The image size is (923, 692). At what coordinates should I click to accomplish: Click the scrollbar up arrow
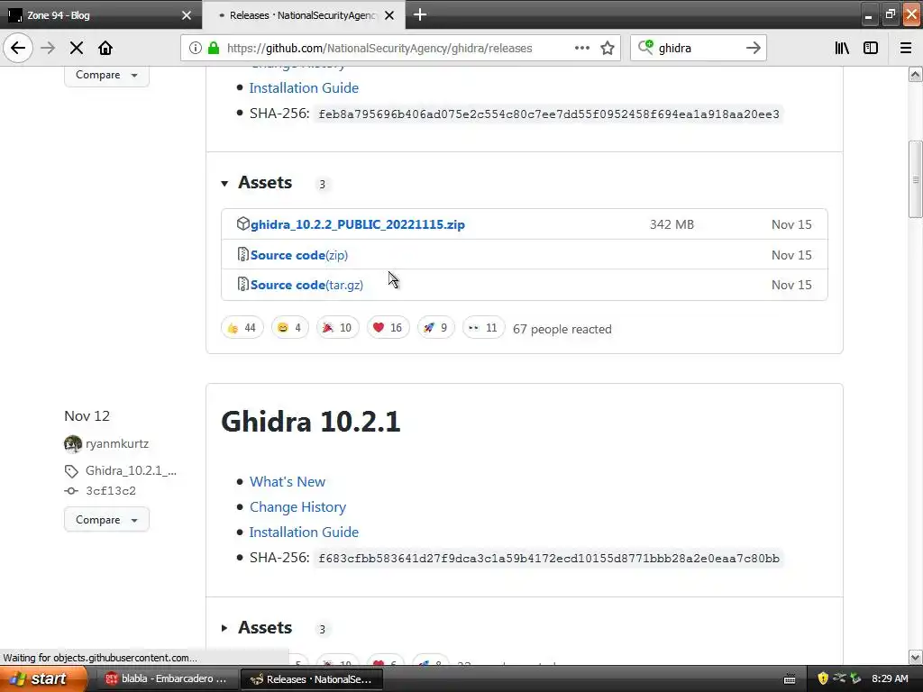915,74
